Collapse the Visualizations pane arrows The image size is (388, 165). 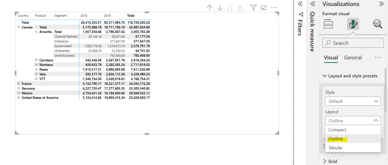tap(381, 4)
